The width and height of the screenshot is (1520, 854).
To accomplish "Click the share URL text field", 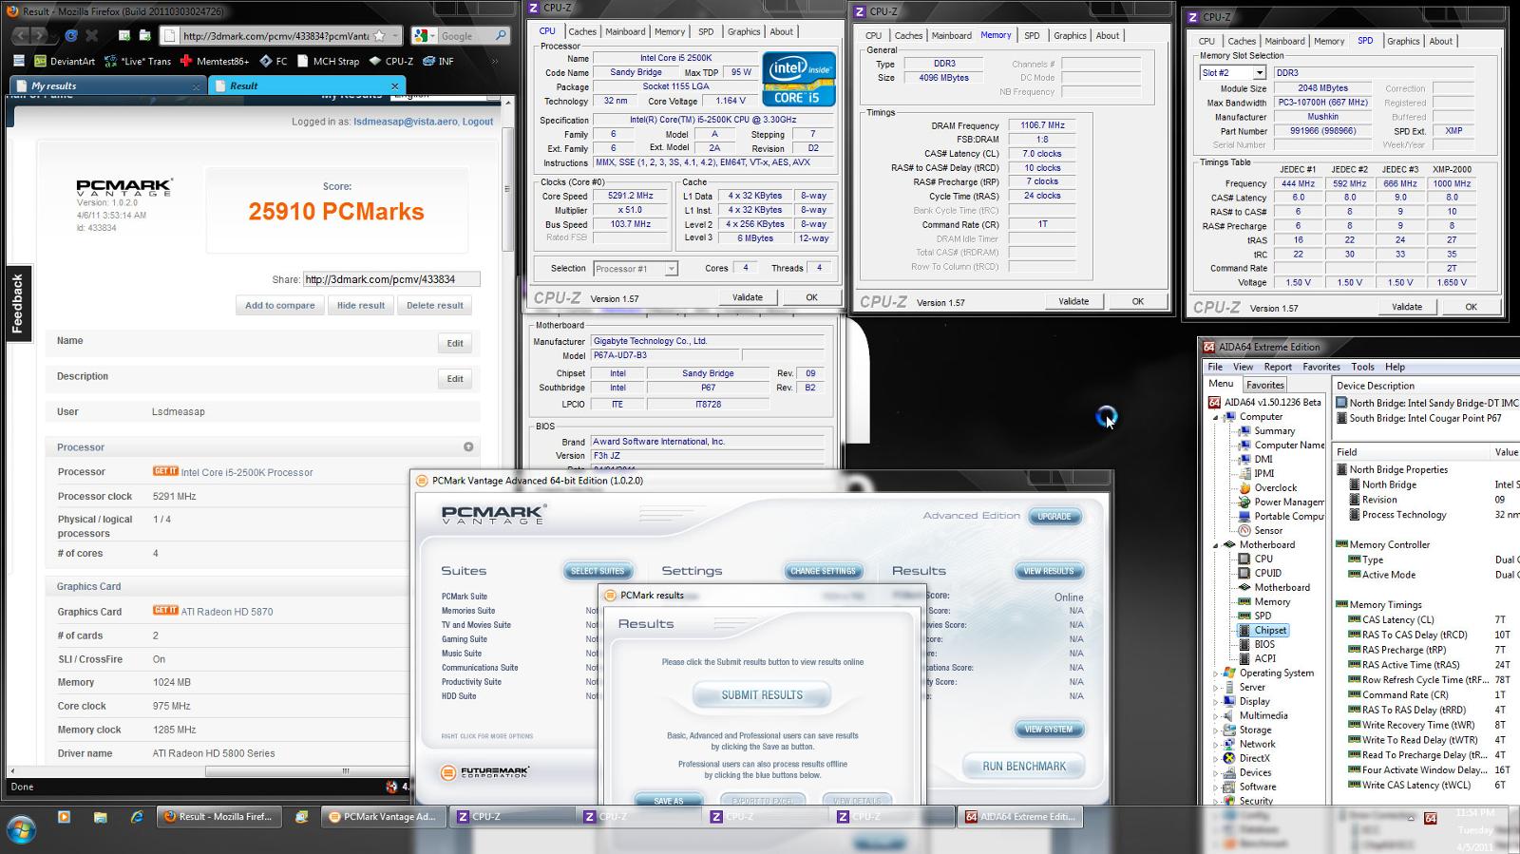I will tap(390, 279).
